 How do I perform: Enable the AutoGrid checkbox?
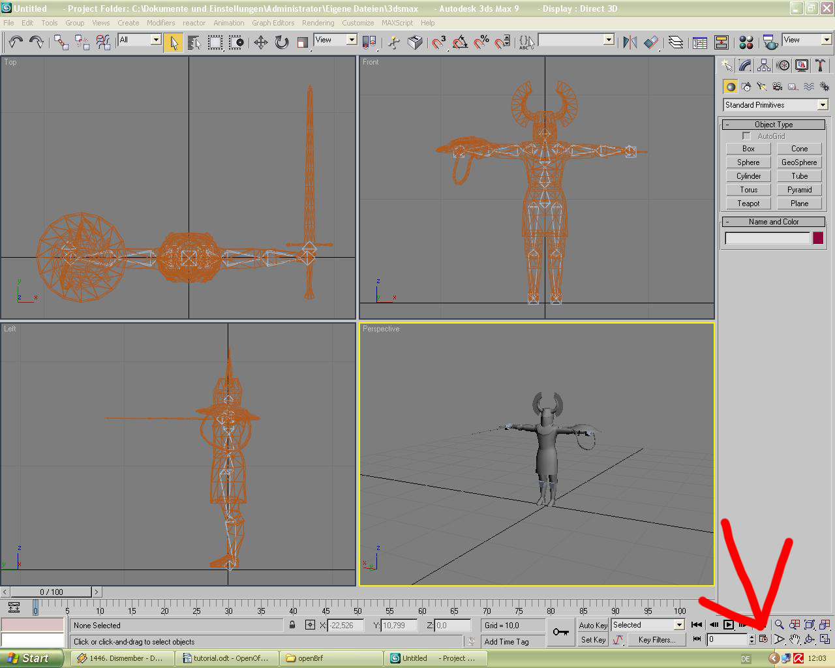point(746,136)
